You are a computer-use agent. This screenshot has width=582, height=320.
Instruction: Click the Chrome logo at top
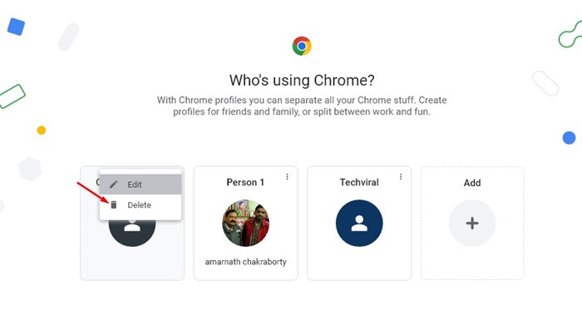click(x=302, y=46)
